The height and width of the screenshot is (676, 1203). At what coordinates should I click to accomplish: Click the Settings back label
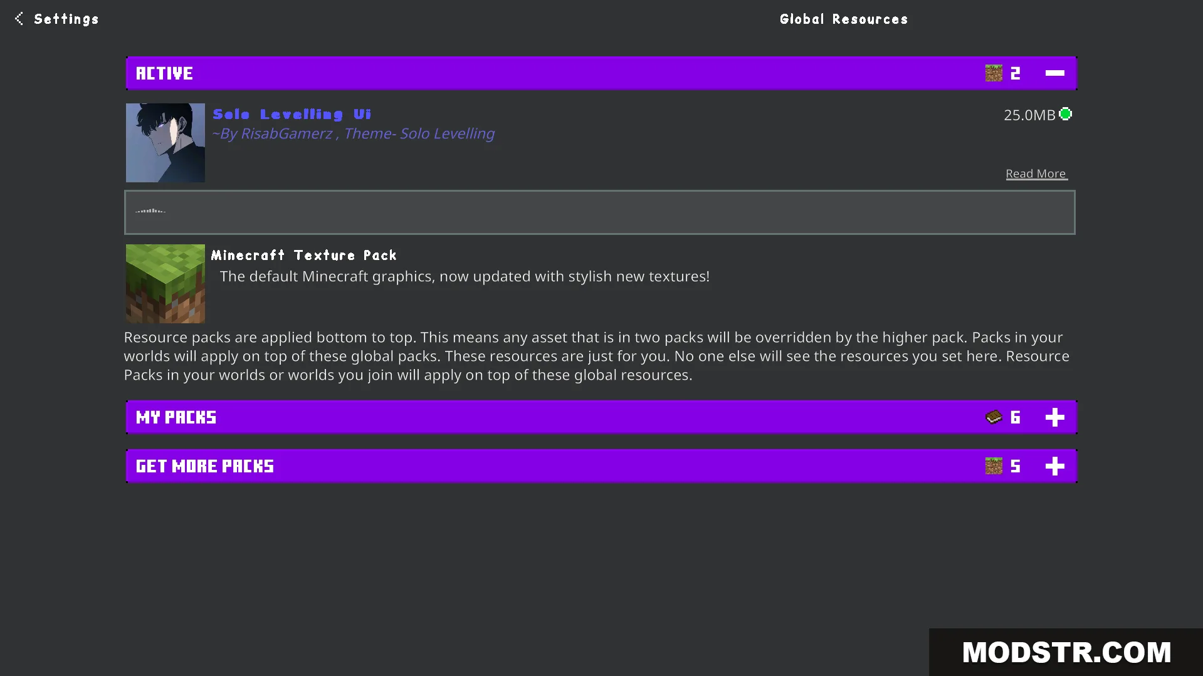[x=66, y=19]
